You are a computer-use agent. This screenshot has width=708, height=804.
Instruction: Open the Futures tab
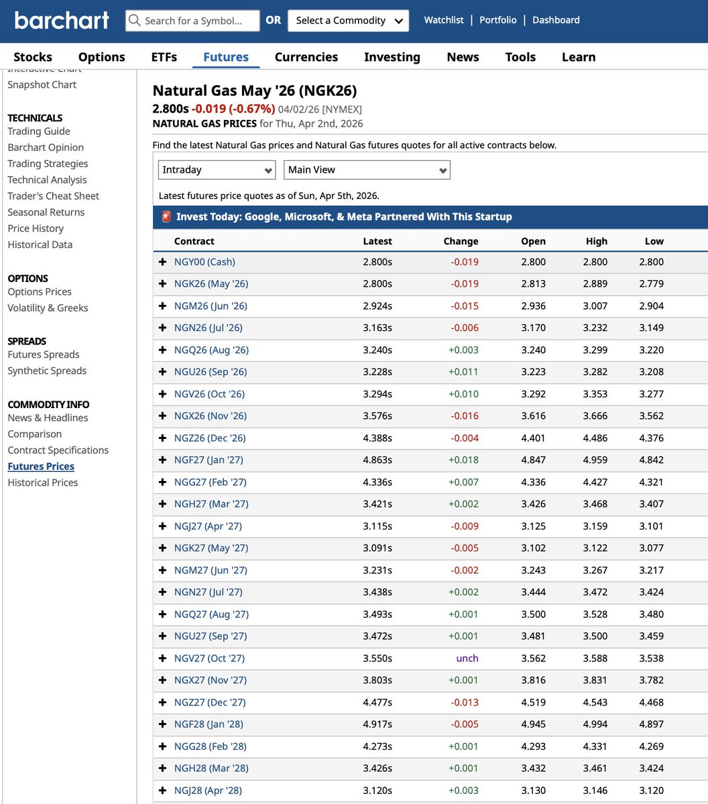coord(226,57)
